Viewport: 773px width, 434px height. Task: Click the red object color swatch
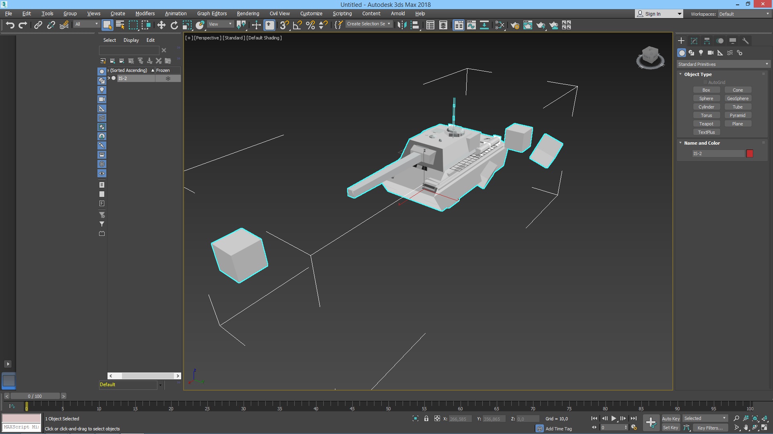pyautogui.click(x=750, y=154)
